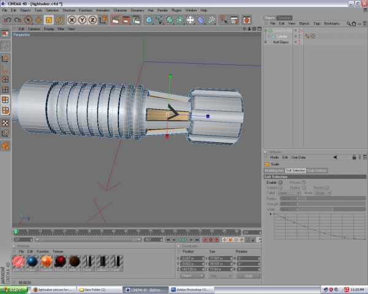This screenshot has height=294, width=368.
Task: Open the Render menu
Action: point(163,10)
